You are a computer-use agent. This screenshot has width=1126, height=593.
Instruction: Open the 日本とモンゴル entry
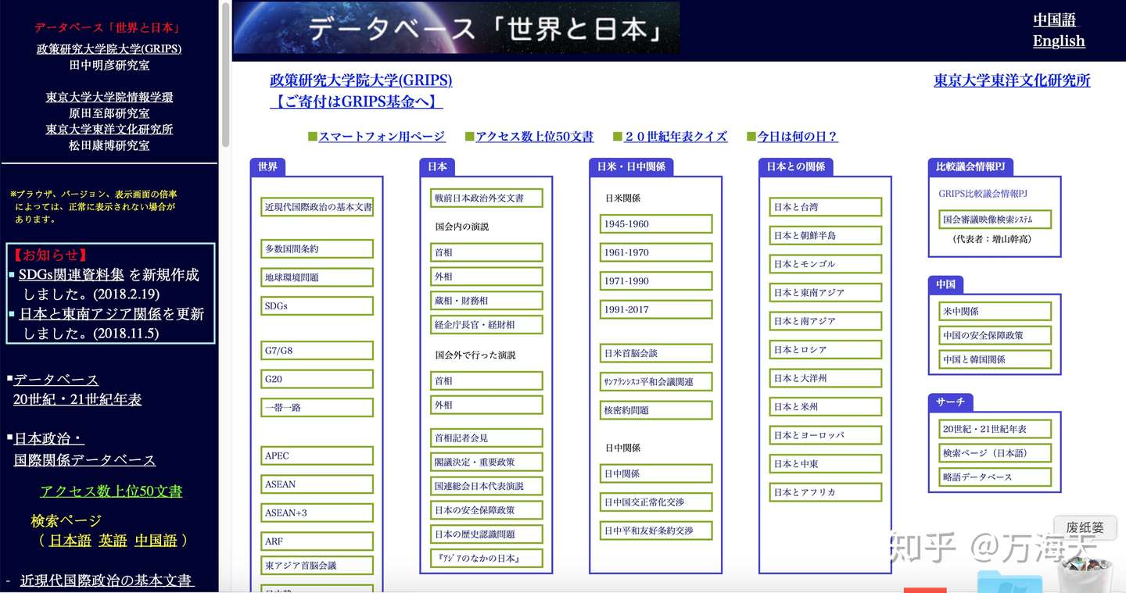tap(826, 264)
